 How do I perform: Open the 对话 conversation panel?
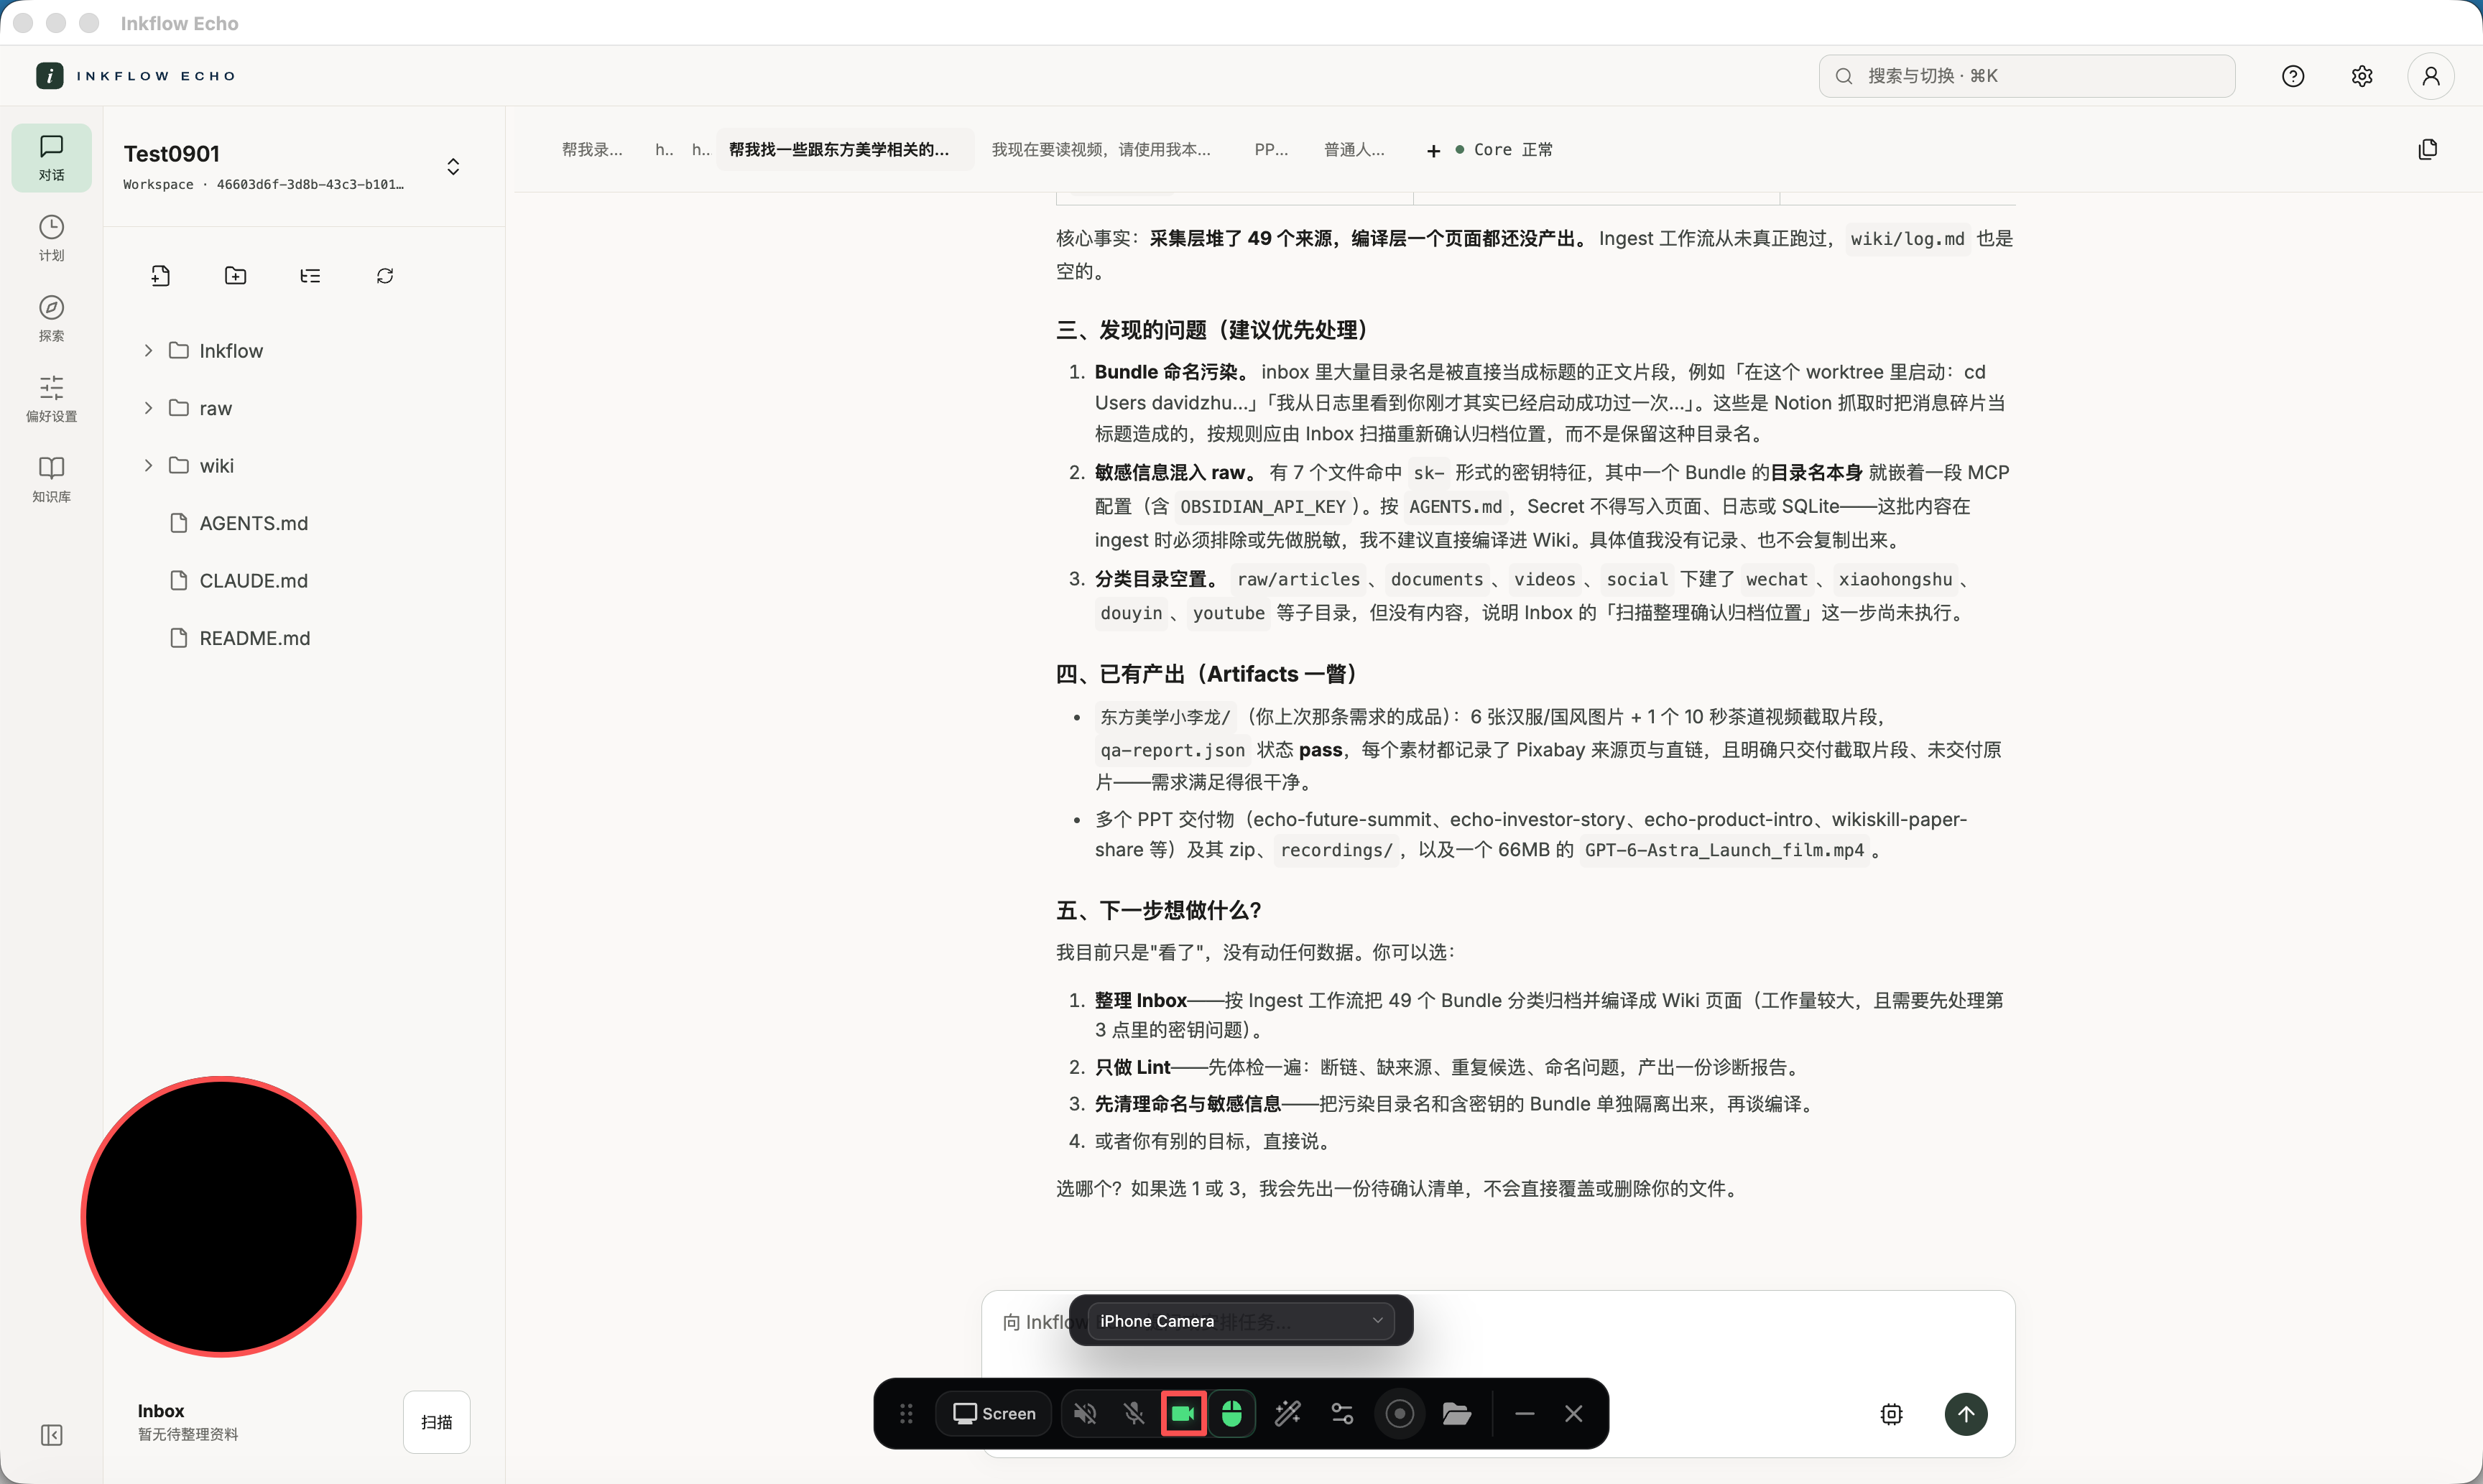pyautogui.click(x=51, y=158)
